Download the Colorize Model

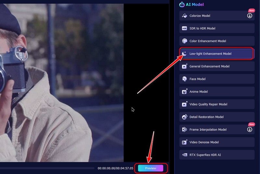pyautogui.click(x=250, y=16)
